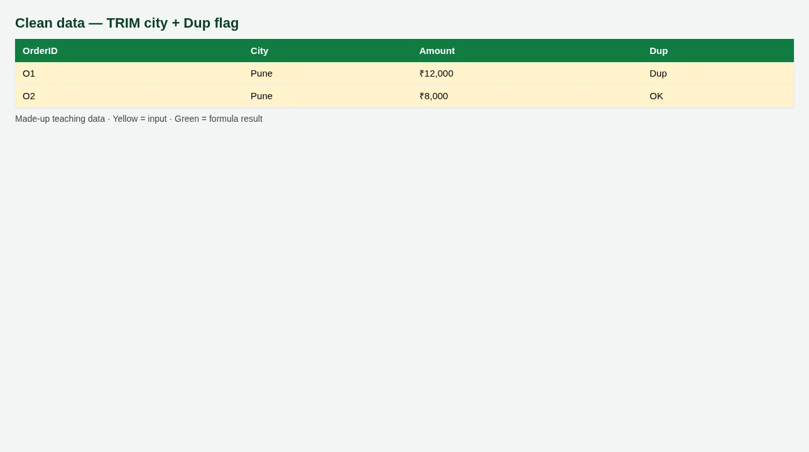Screen dimensions: 809x452
Task: Select the O2 order cell
Action: pyautogui.click(x=129, y=96)
